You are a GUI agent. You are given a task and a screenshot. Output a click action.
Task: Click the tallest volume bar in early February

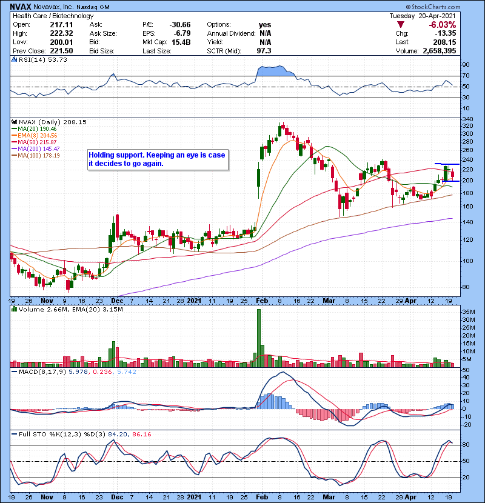259,338
